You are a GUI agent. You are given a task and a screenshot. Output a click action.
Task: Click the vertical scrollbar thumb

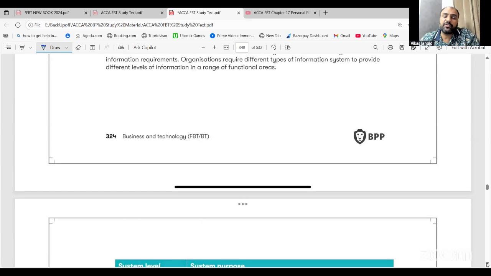point(487,187)
